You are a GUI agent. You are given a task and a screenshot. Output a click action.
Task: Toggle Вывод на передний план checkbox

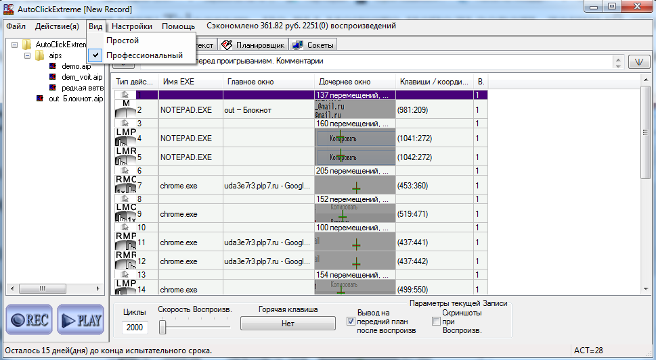pos(351,321)
